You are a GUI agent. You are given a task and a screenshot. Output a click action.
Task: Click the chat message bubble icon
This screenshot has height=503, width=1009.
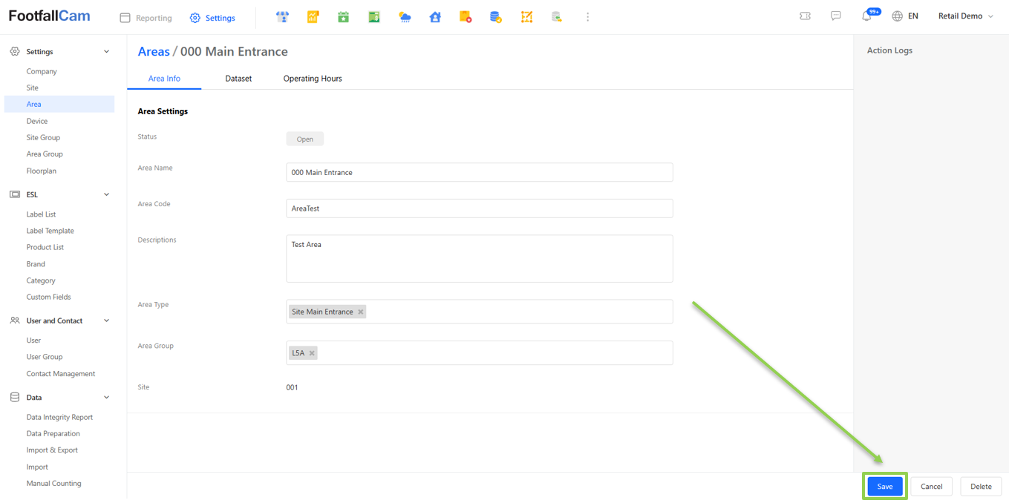point(835,16)
